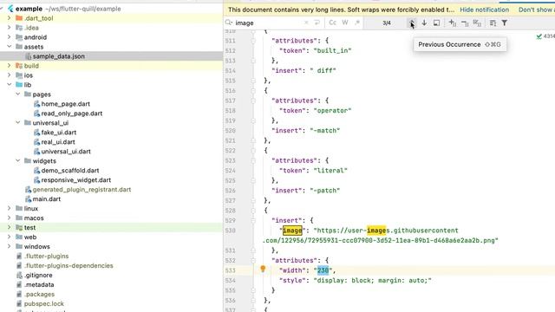
Task: Collapse the pages folder
Action: click(17, 94)
